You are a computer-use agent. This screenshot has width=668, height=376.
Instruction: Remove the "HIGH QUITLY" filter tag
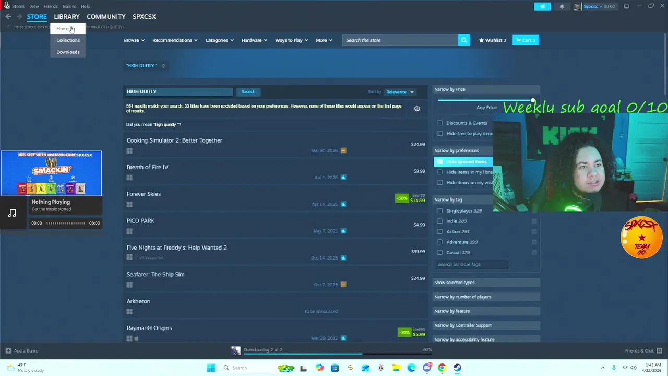coord(163,66)
